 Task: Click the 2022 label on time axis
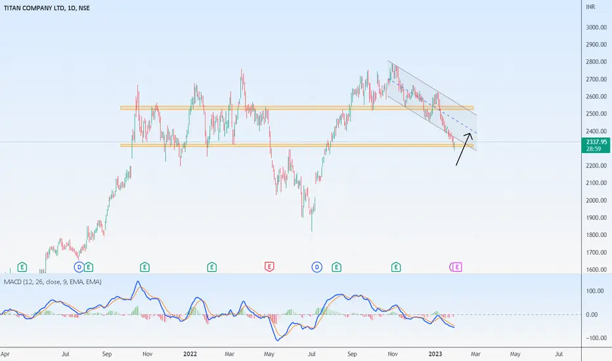(x=190, y=354)
